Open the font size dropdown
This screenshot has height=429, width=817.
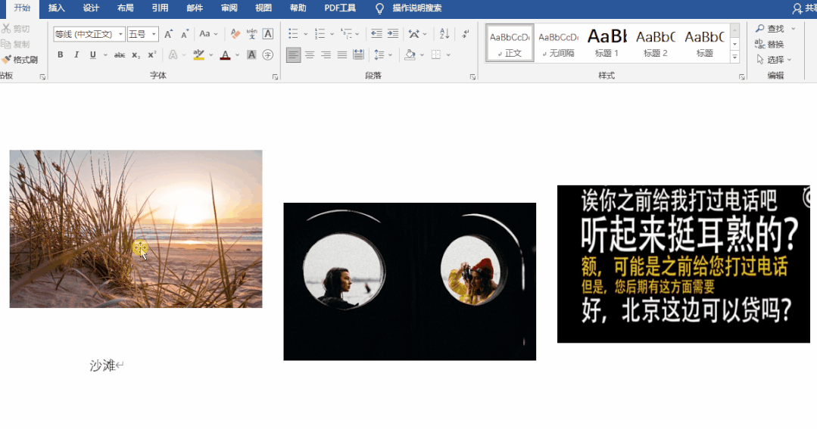click(x=154, y=35)
